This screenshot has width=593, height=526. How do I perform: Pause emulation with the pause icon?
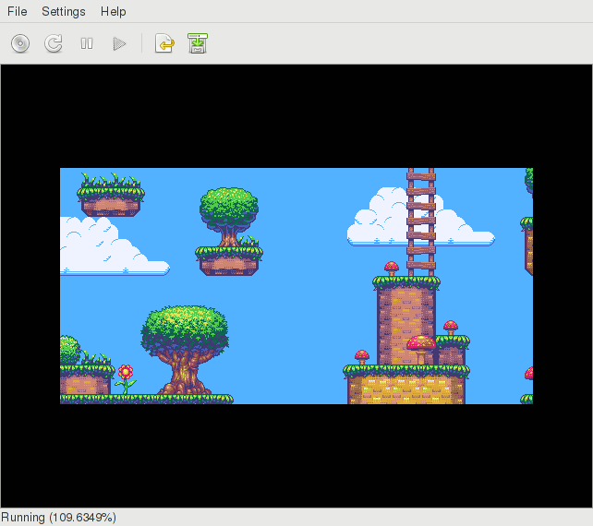click(x=87, y=43)
